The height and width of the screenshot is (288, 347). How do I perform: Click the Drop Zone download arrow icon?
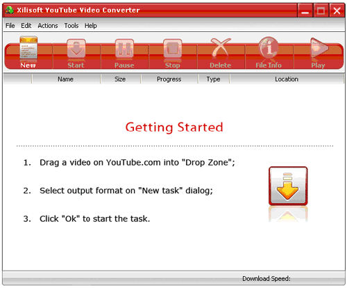tap(288, 186)
